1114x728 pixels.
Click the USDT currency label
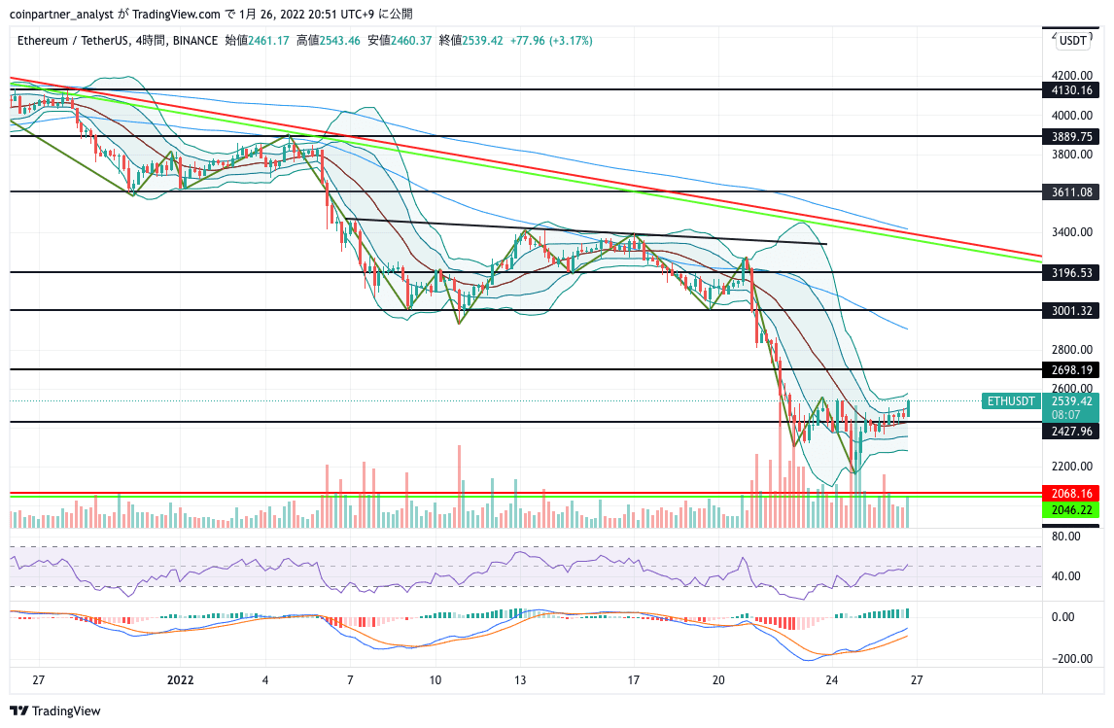[x=1072, y=41]
